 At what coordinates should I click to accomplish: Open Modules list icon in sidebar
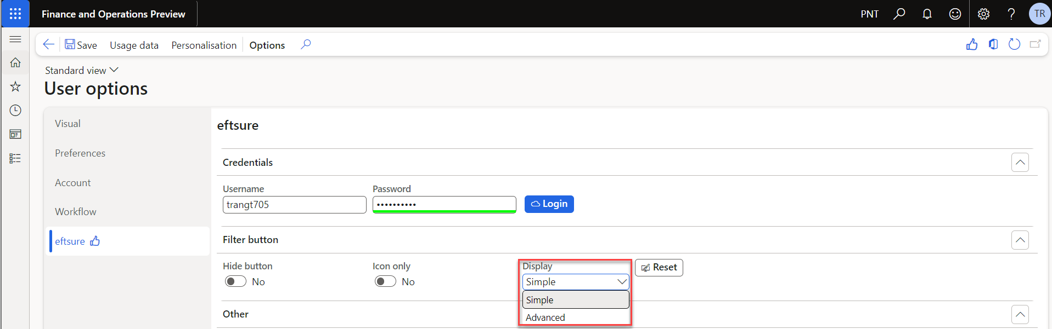pos(15,158)
